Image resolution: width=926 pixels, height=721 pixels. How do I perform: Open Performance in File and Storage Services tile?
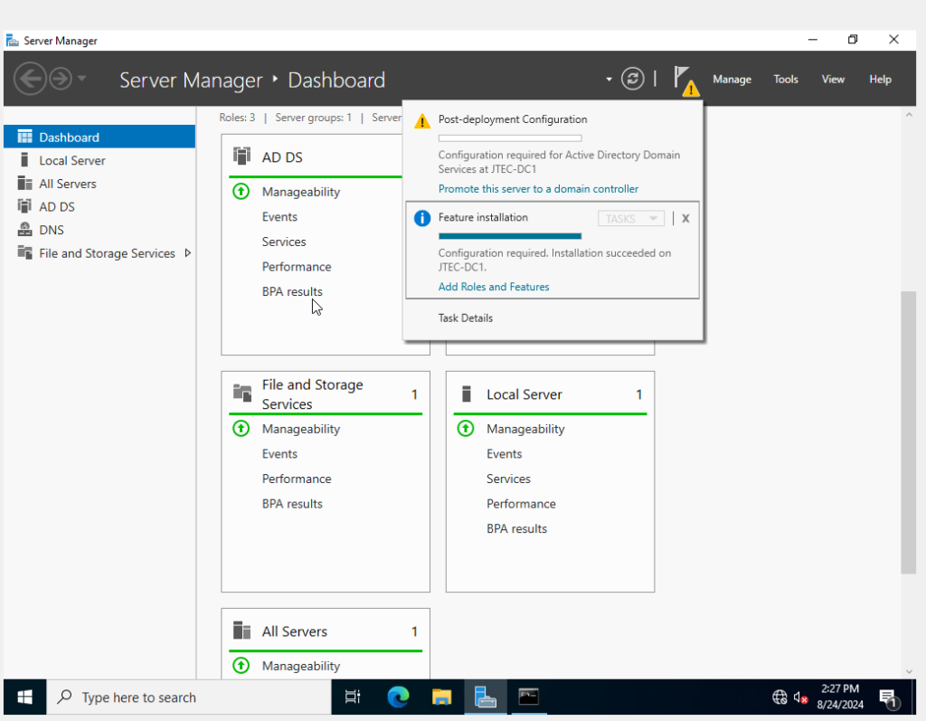pyautogui.click(x=297, y=479)
